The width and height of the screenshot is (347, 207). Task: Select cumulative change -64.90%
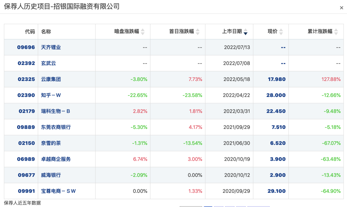[x=331, y=191]
